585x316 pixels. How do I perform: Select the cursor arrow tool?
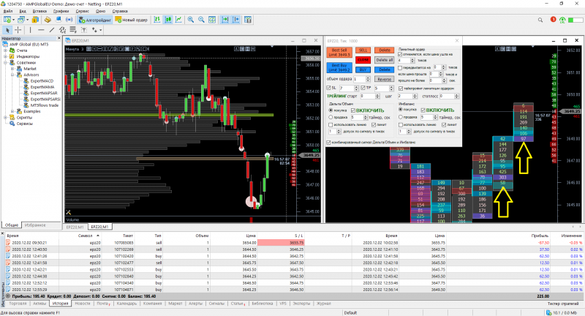pos(7,30)
